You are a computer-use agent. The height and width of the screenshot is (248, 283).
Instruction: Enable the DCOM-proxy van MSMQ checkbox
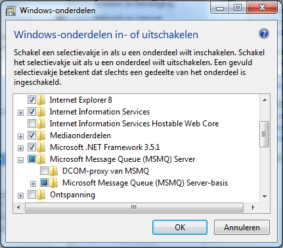[x=44, y=171]
